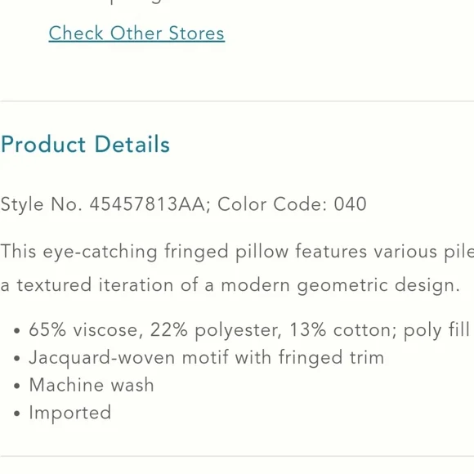474x474 pixels.
Task: Select the Imported bullet item
Action: click(x=63, y=413)
